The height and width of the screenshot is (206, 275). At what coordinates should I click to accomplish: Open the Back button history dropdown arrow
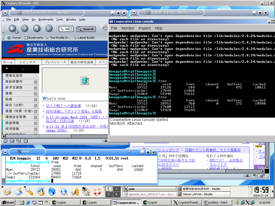pos(17,32)
